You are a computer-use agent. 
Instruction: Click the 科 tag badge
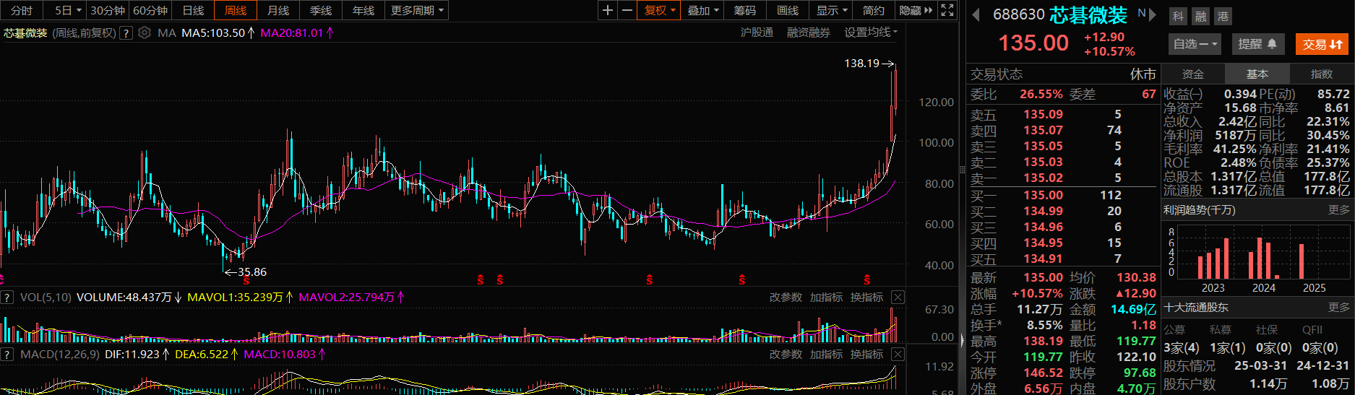point(1178,17)
